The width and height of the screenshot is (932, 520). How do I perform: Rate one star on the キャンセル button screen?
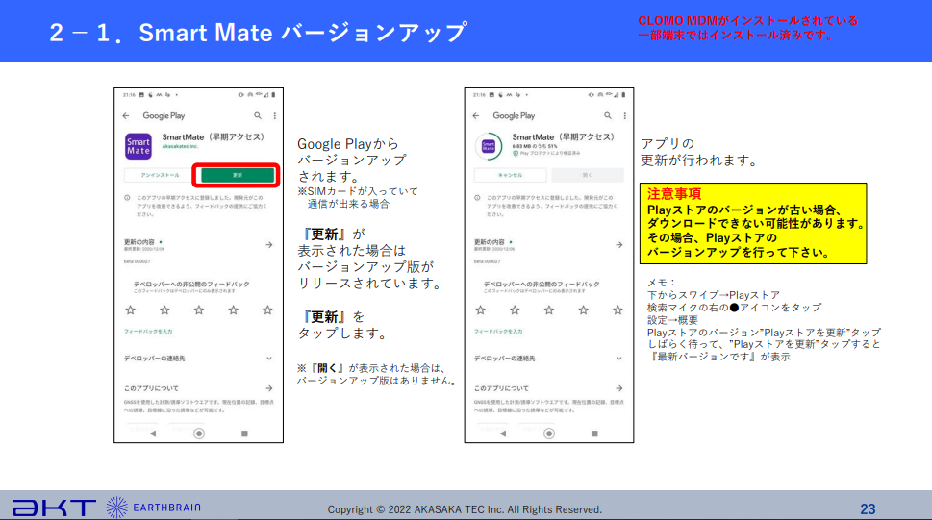(481, 310)
